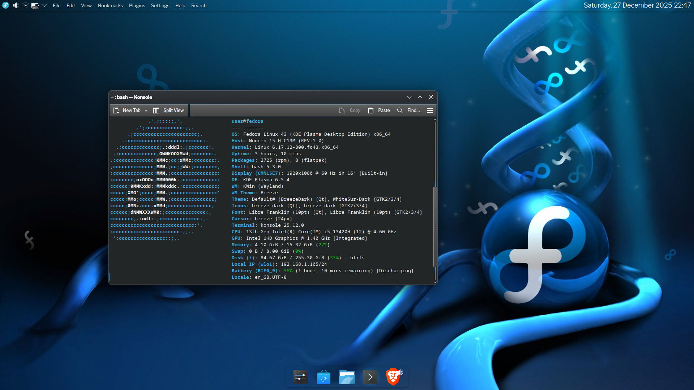Screen dimensions: 694x390
Task: Open the New Tab dropdown arrow
Action: (146, 110)
